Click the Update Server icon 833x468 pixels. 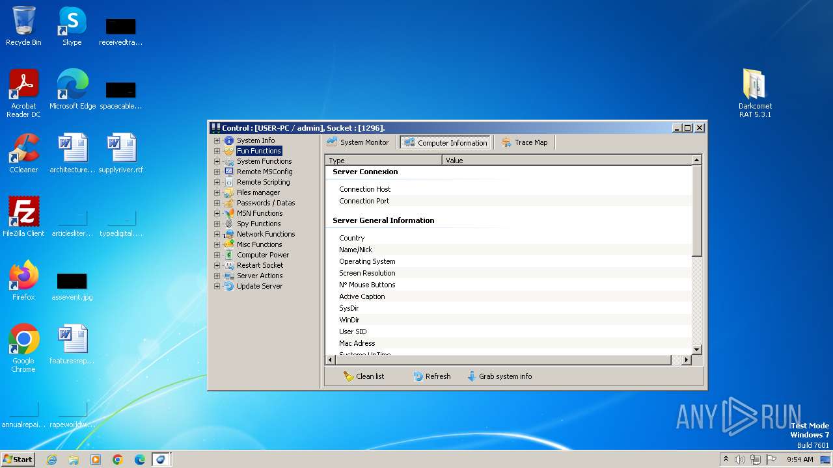(229, 286)
